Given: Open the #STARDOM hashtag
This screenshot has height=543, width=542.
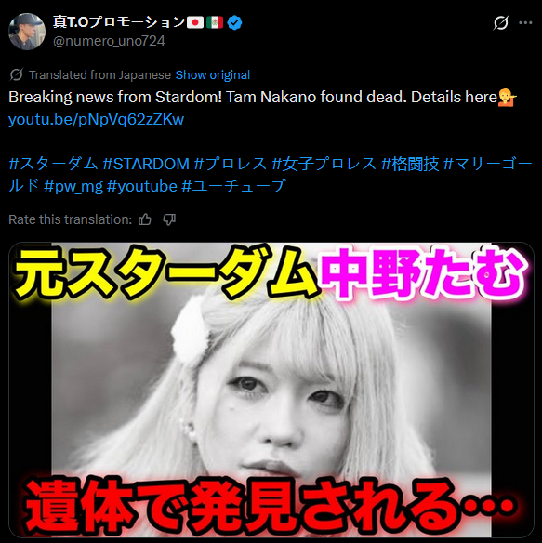Looking at the screenshot, I should tap(146, 164).
